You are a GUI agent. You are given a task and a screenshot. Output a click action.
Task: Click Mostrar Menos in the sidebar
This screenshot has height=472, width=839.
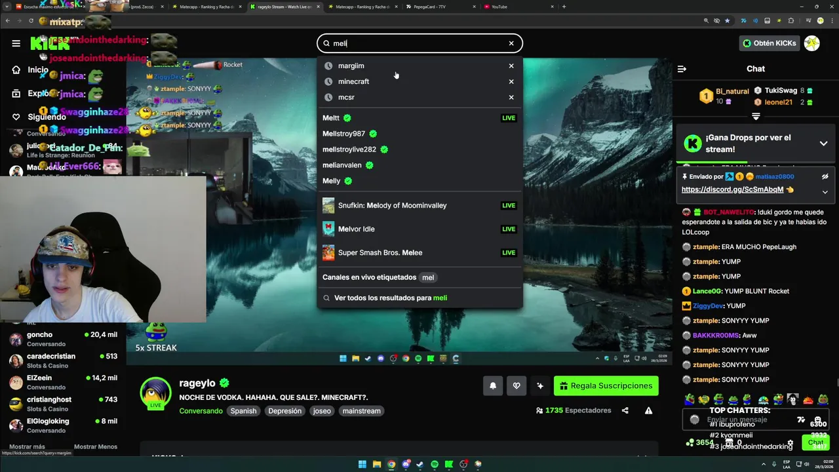(96, 446)
